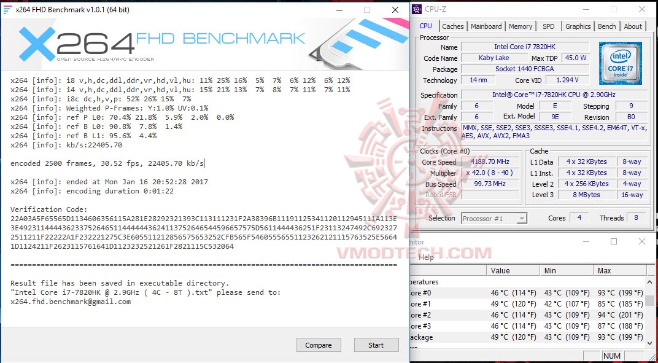
Task: Maximize the x264 FHD Benchmark window
Action: 367,10
